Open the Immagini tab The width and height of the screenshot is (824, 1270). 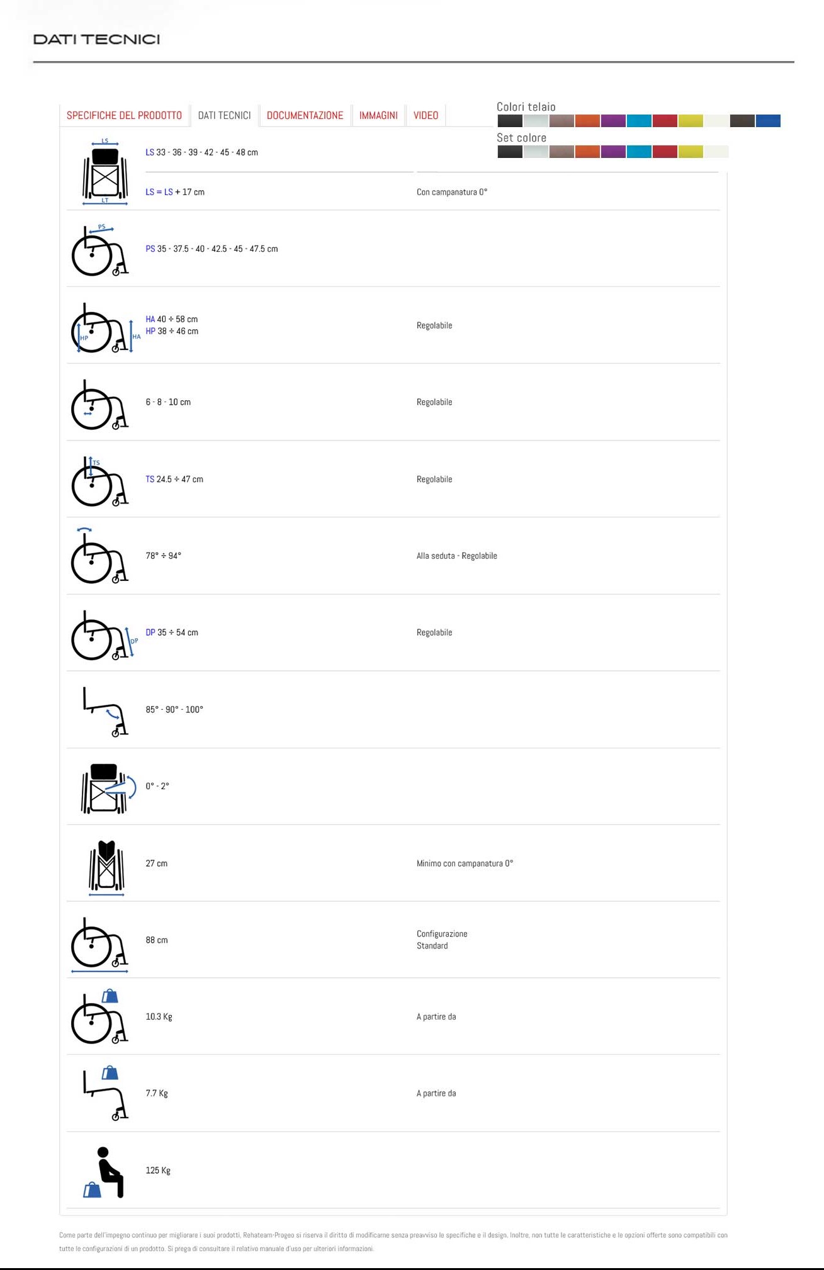point(378,116)
